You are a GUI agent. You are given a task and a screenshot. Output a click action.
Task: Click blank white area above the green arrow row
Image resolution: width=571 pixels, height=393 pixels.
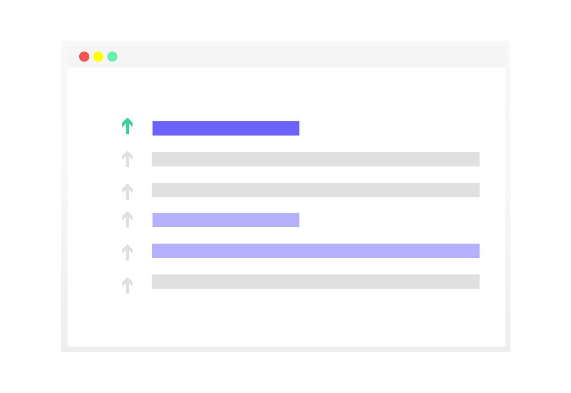coord(287,92)
